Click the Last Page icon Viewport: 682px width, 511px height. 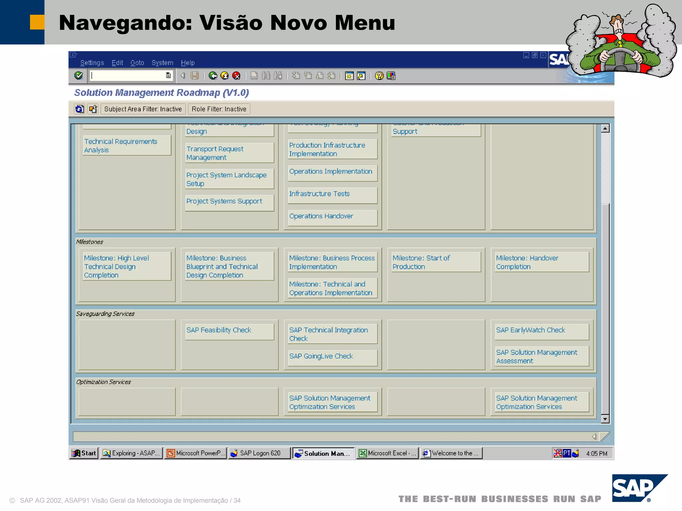click(331, 76)
